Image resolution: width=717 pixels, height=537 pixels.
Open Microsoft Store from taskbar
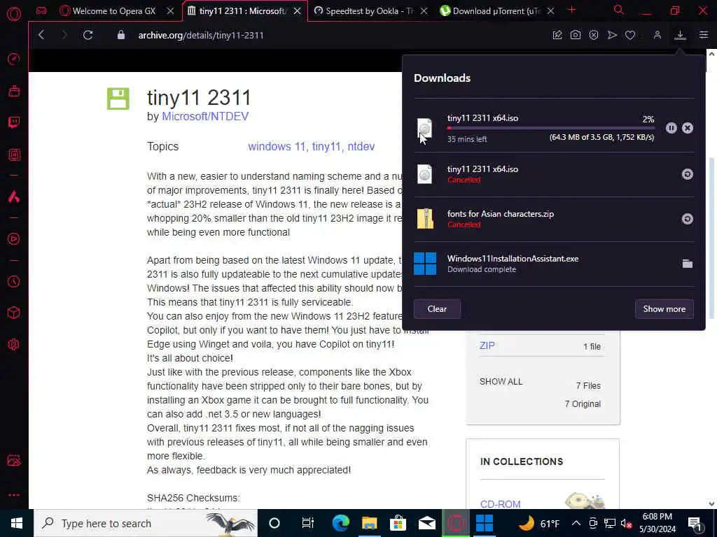tap(398, 523)
